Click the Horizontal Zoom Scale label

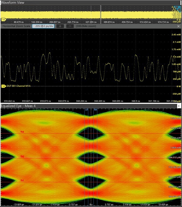(16, 26)
